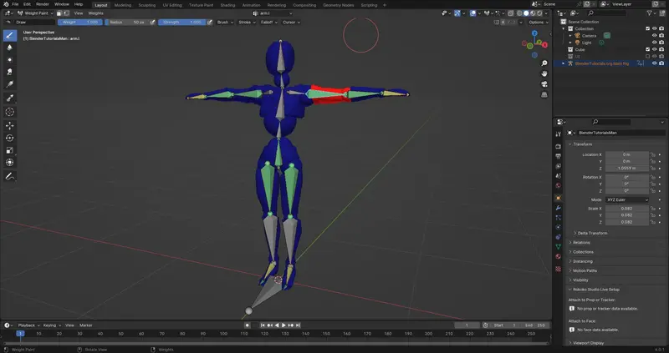Click the Z axis on navigation gizmo
The image size is (669, 353).
click(534, 33)
